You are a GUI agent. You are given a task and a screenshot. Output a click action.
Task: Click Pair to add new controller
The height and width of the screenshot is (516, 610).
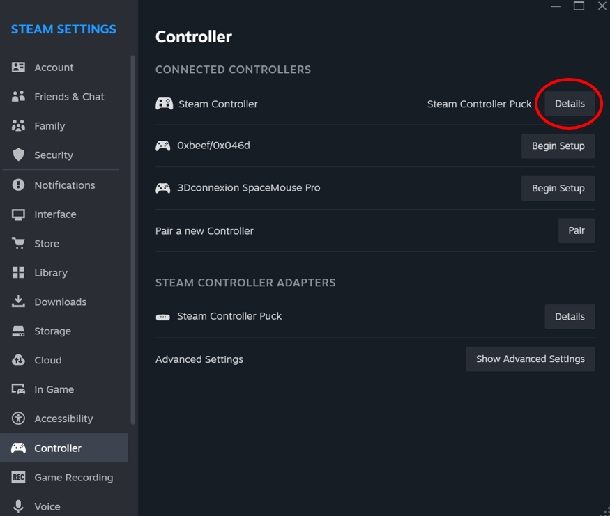click(576, 230)
